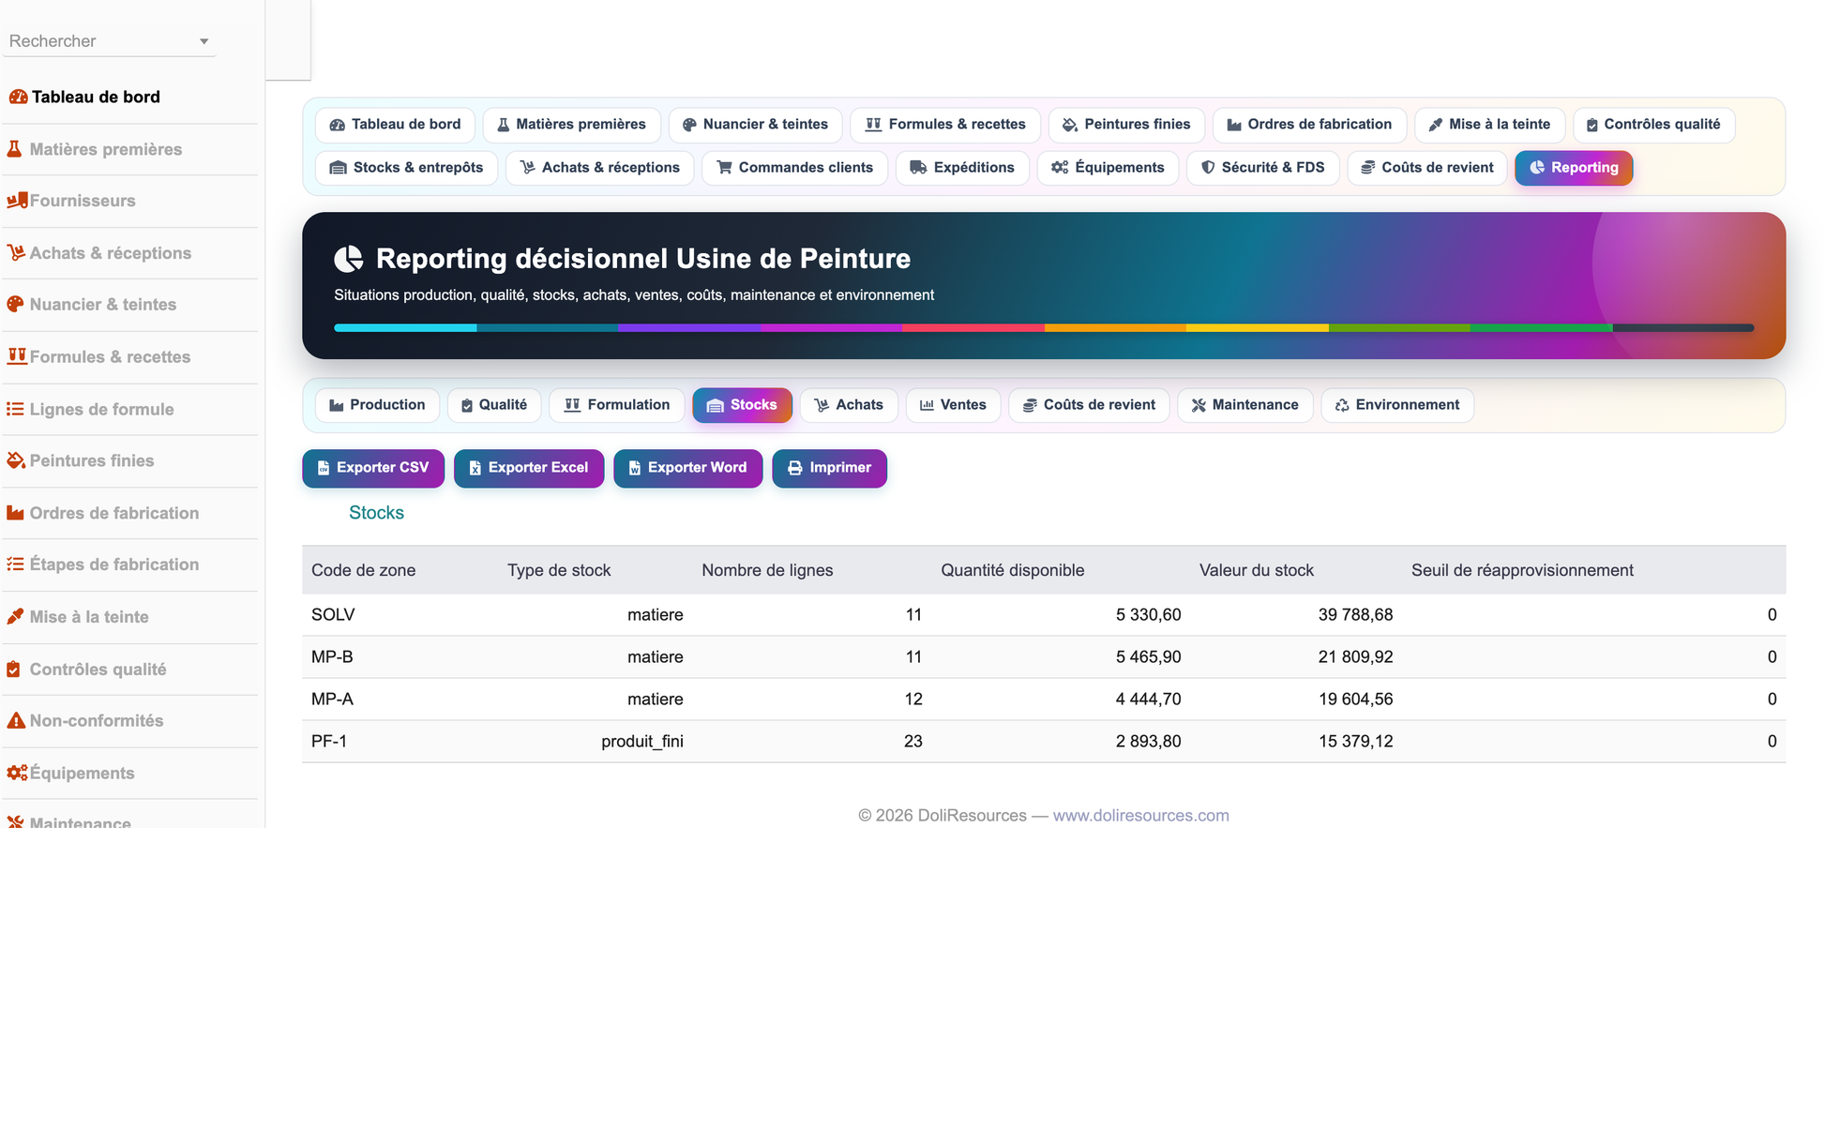The width and height of the screenshot is (1825, 1129).
Task: Switch to the Production report tab
Action: (x=378, y=405)
